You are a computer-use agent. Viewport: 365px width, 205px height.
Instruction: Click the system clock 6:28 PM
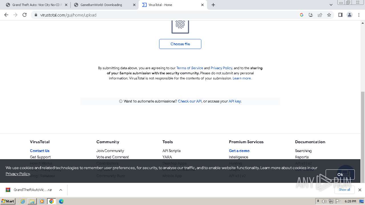pos(350,201)
